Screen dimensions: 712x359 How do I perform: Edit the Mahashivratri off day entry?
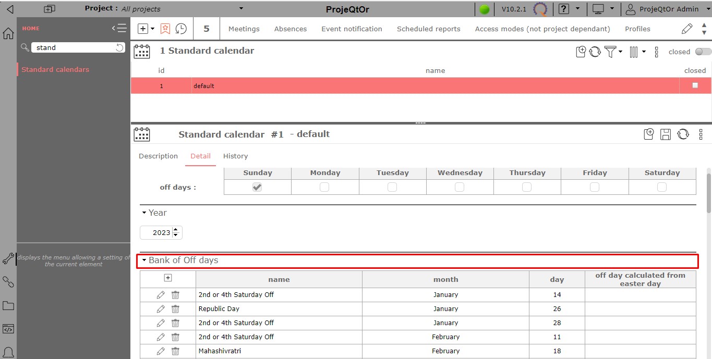pos(161,351)
